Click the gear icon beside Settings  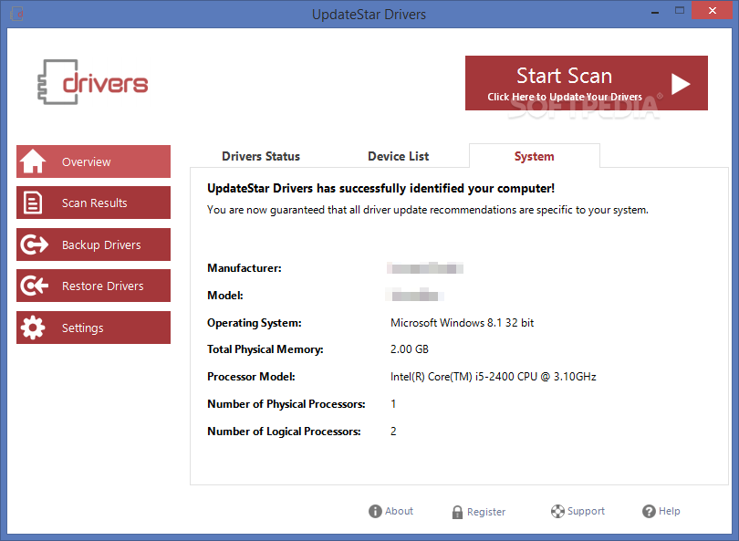(33, 328)
